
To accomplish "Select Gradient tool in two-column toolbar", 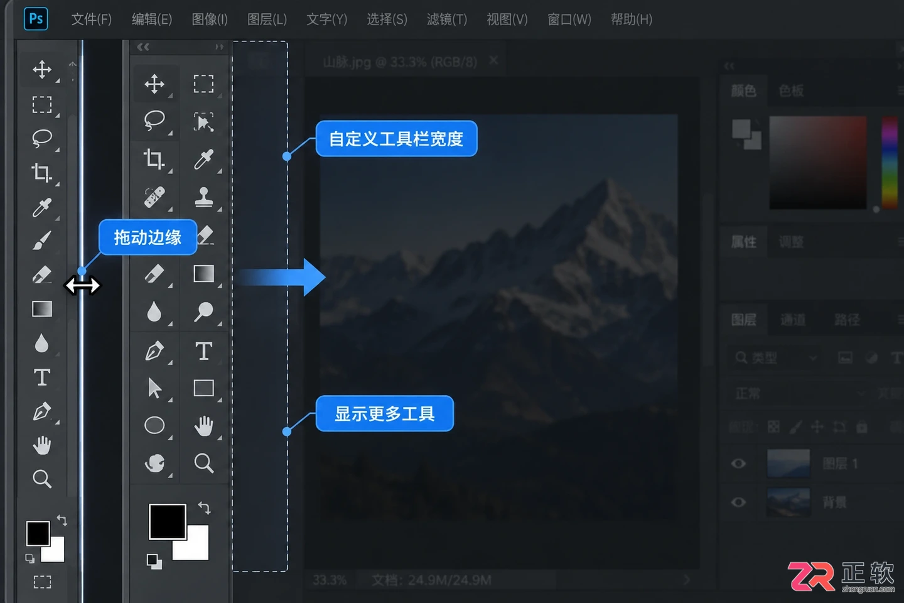I will [203, 274].
